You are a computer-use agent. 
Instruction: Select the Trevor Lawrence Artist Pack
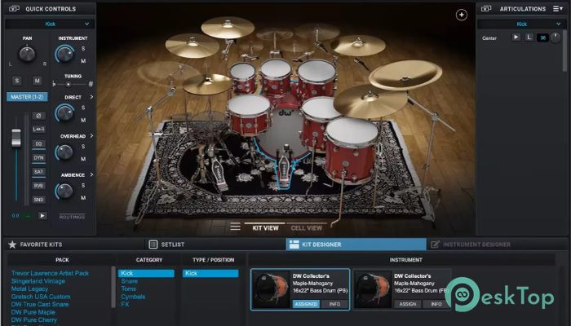click(x=50, y=273)
